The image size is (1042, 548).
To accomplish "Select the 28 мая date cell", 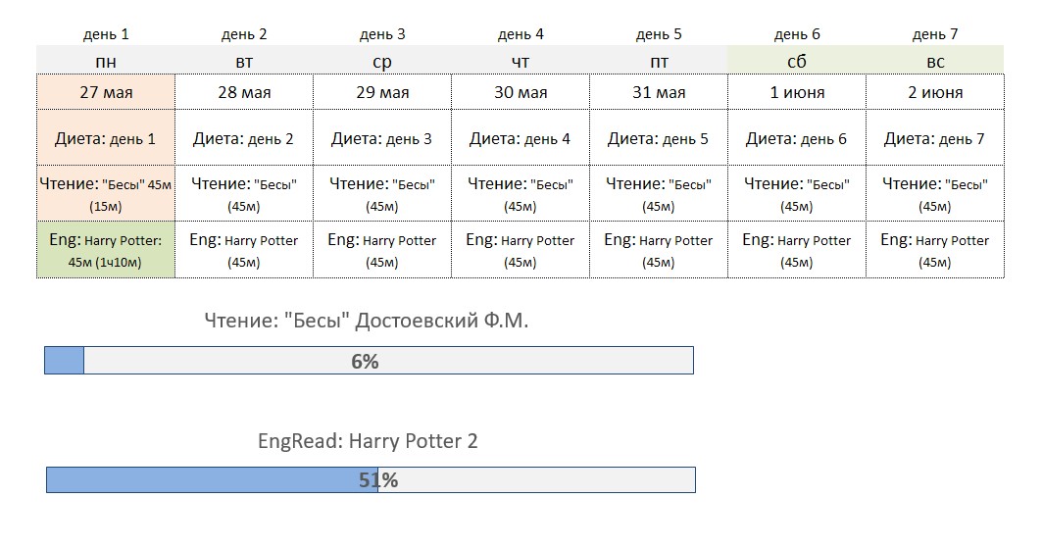I will pyautogui.click(x=244, y=92).
